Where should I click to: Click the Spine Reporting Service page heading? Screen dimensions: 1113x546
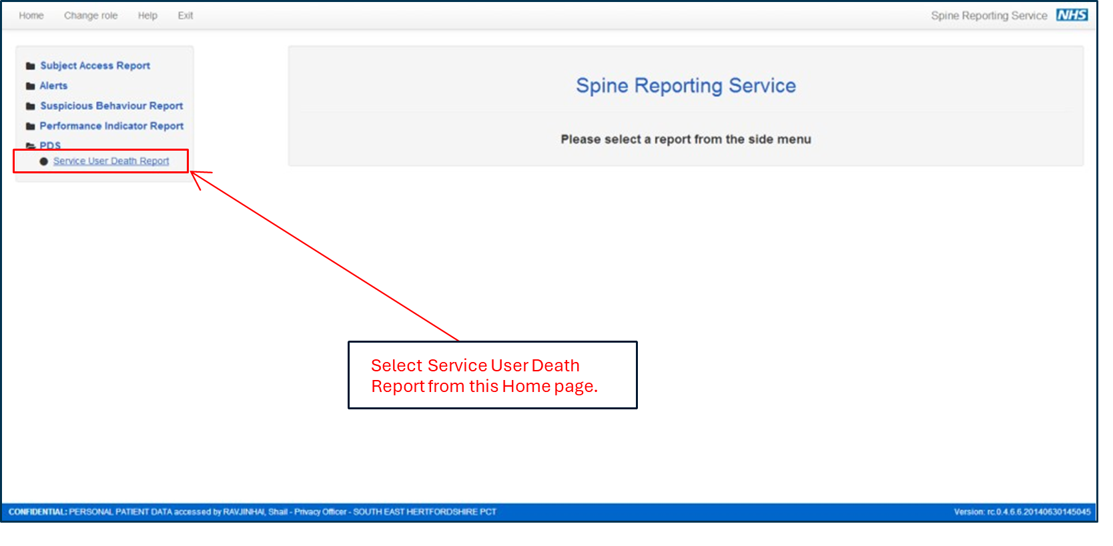[686, 85]
